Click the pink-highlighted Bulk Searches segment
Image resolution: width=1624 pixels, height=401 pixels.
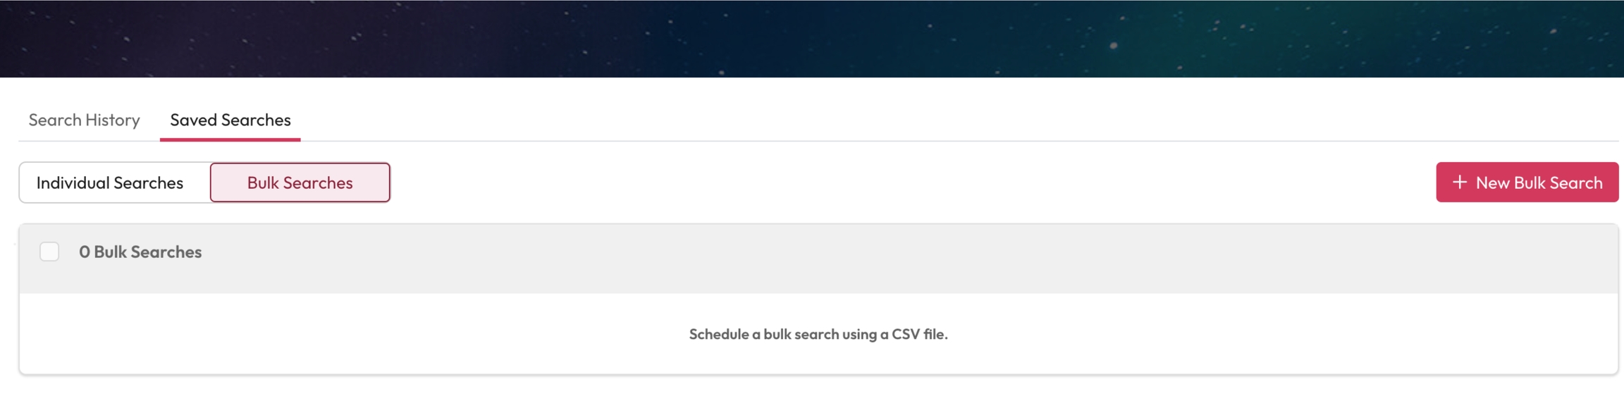coord(300,183)
